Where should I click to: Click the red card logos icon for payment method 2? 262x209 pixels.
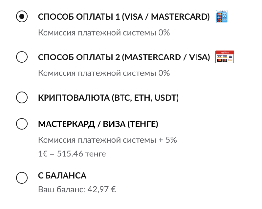coord(224,57)
